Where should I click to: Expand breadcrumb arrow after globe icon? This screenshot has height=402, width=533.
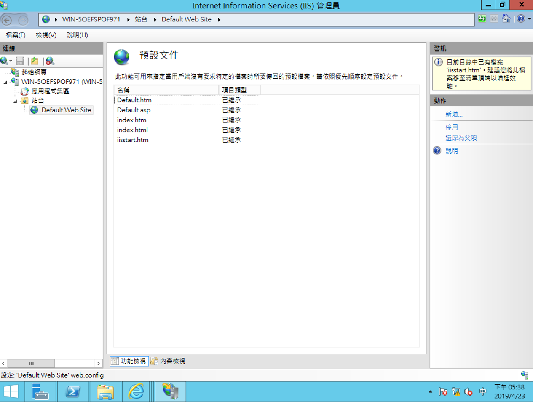[x=56, y=19]
